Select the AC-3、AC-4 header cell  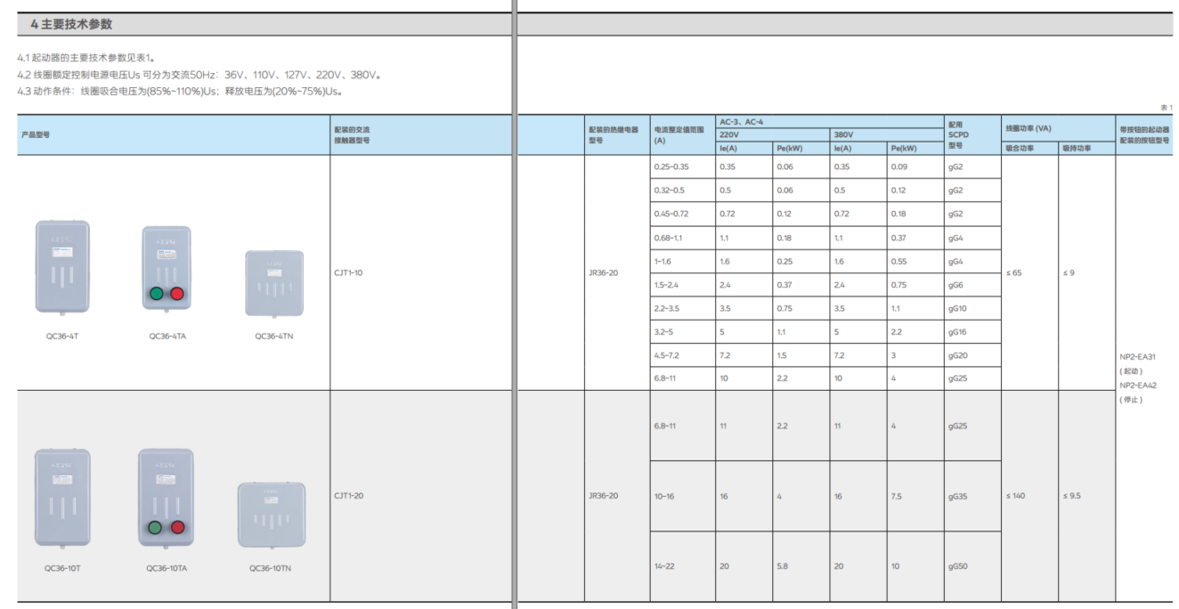(741, 121)
